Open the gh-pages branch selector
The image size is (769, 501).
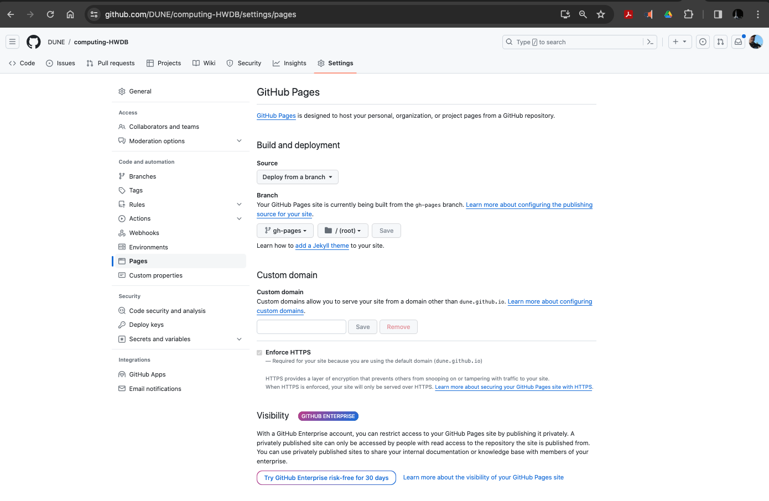point(285,231)
